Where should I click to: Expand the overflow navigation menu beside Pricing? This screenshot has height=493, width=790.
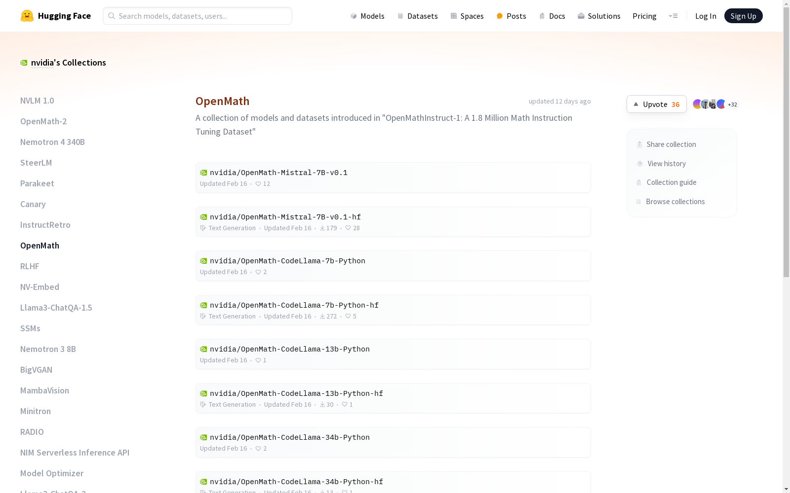(x=673, y=16)
